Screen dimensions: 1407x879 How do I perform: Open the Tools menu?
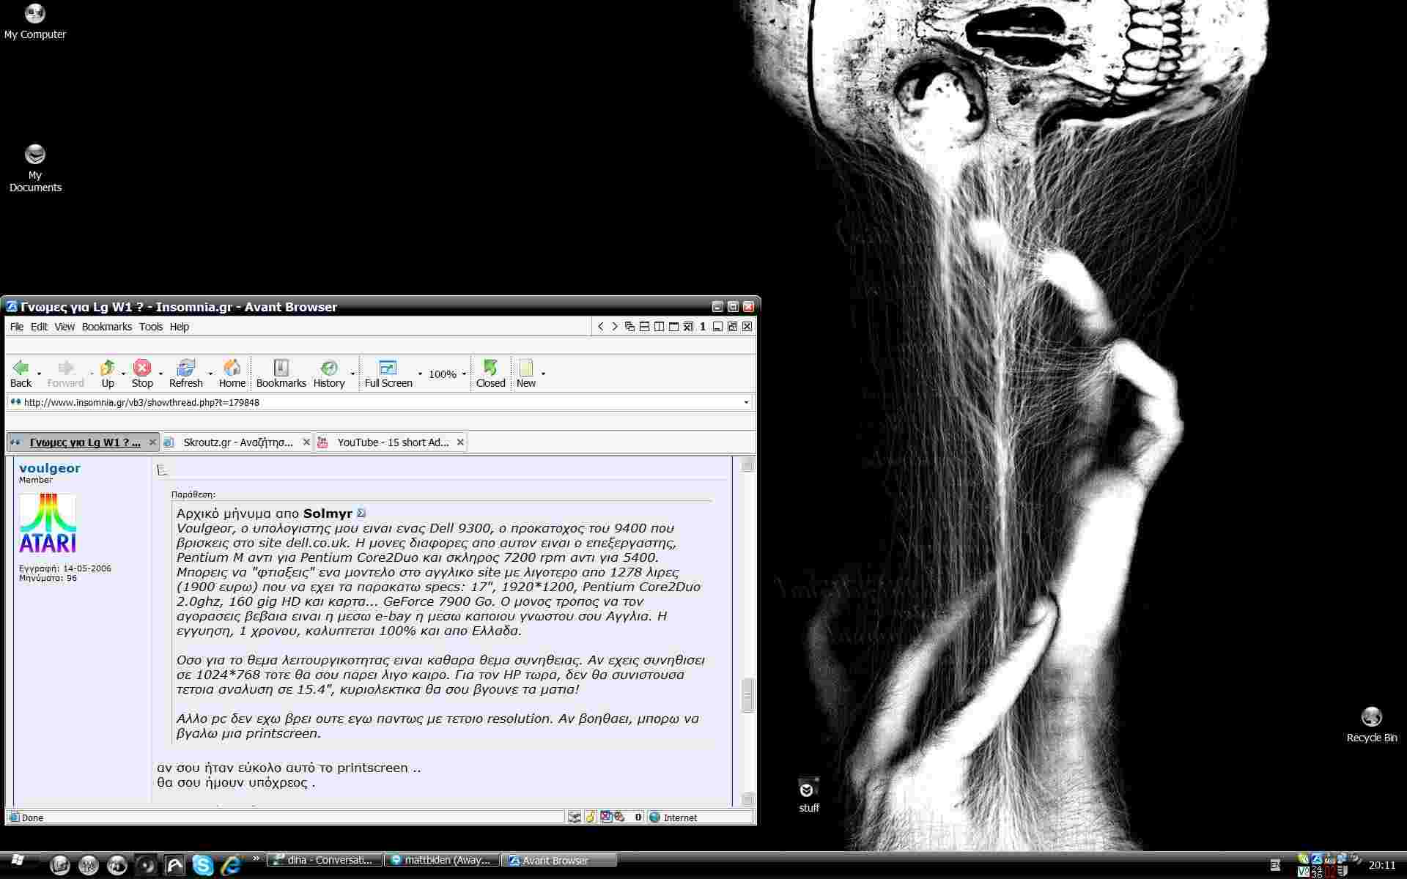[150, 327]
